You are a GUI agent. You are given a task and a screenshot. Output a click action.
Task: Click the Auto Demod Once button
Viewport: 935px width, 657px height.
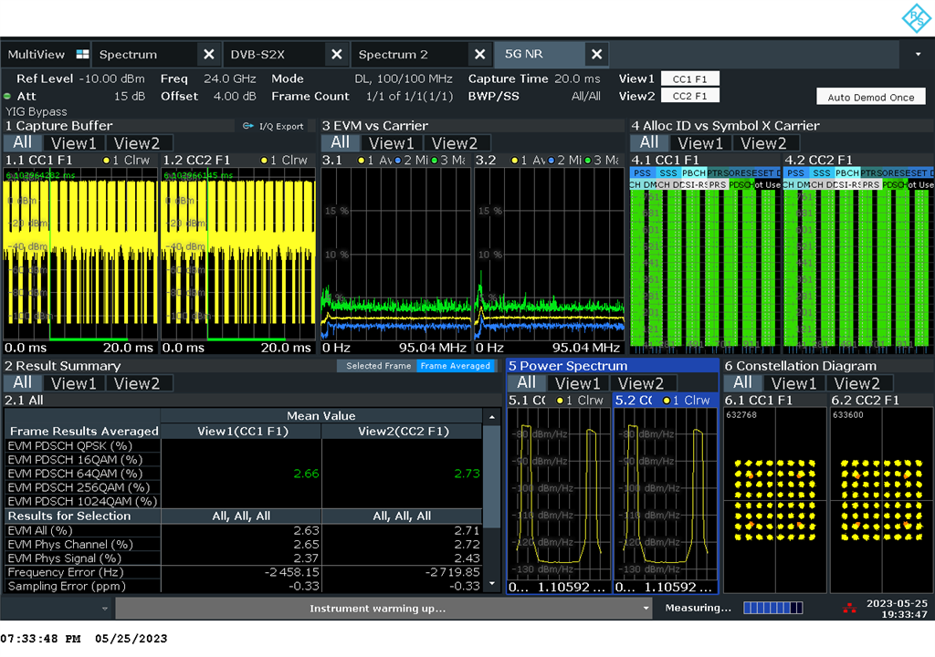[x=870, y=97]
